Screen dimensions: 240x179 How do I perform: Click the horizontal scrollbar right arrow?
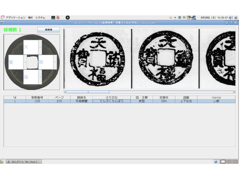tap(234, 92)
